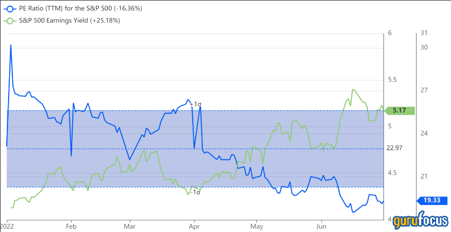Viewport: 451px width, 232px height.
Task: Click the -1σ band label
Action: pyautogui.click(x=195, y=192)
